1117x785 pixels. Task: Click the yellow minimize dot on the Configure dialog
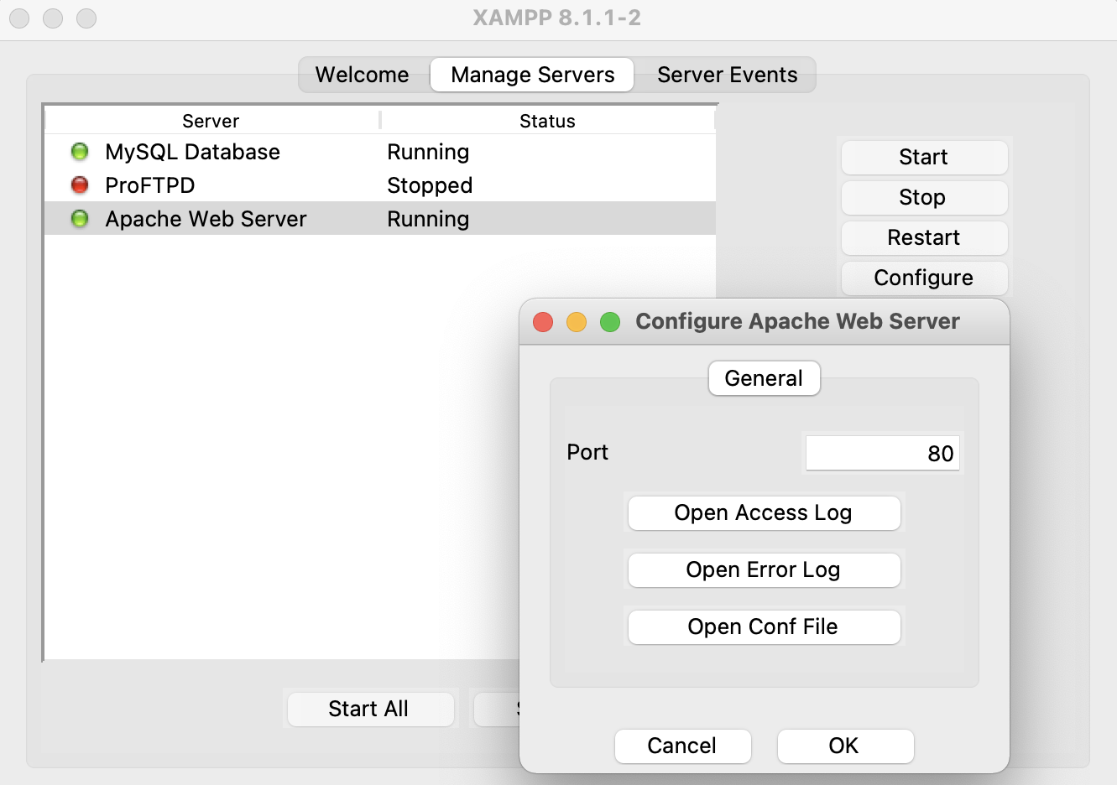577,321
